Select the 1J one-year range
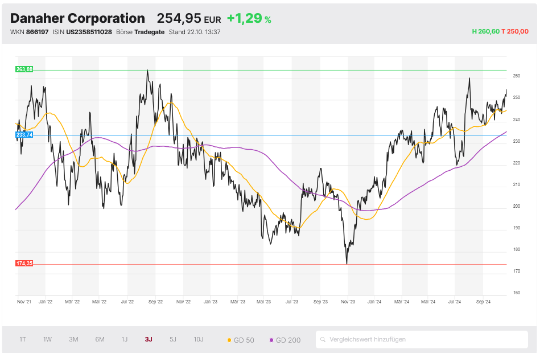 tap(125, 339)
